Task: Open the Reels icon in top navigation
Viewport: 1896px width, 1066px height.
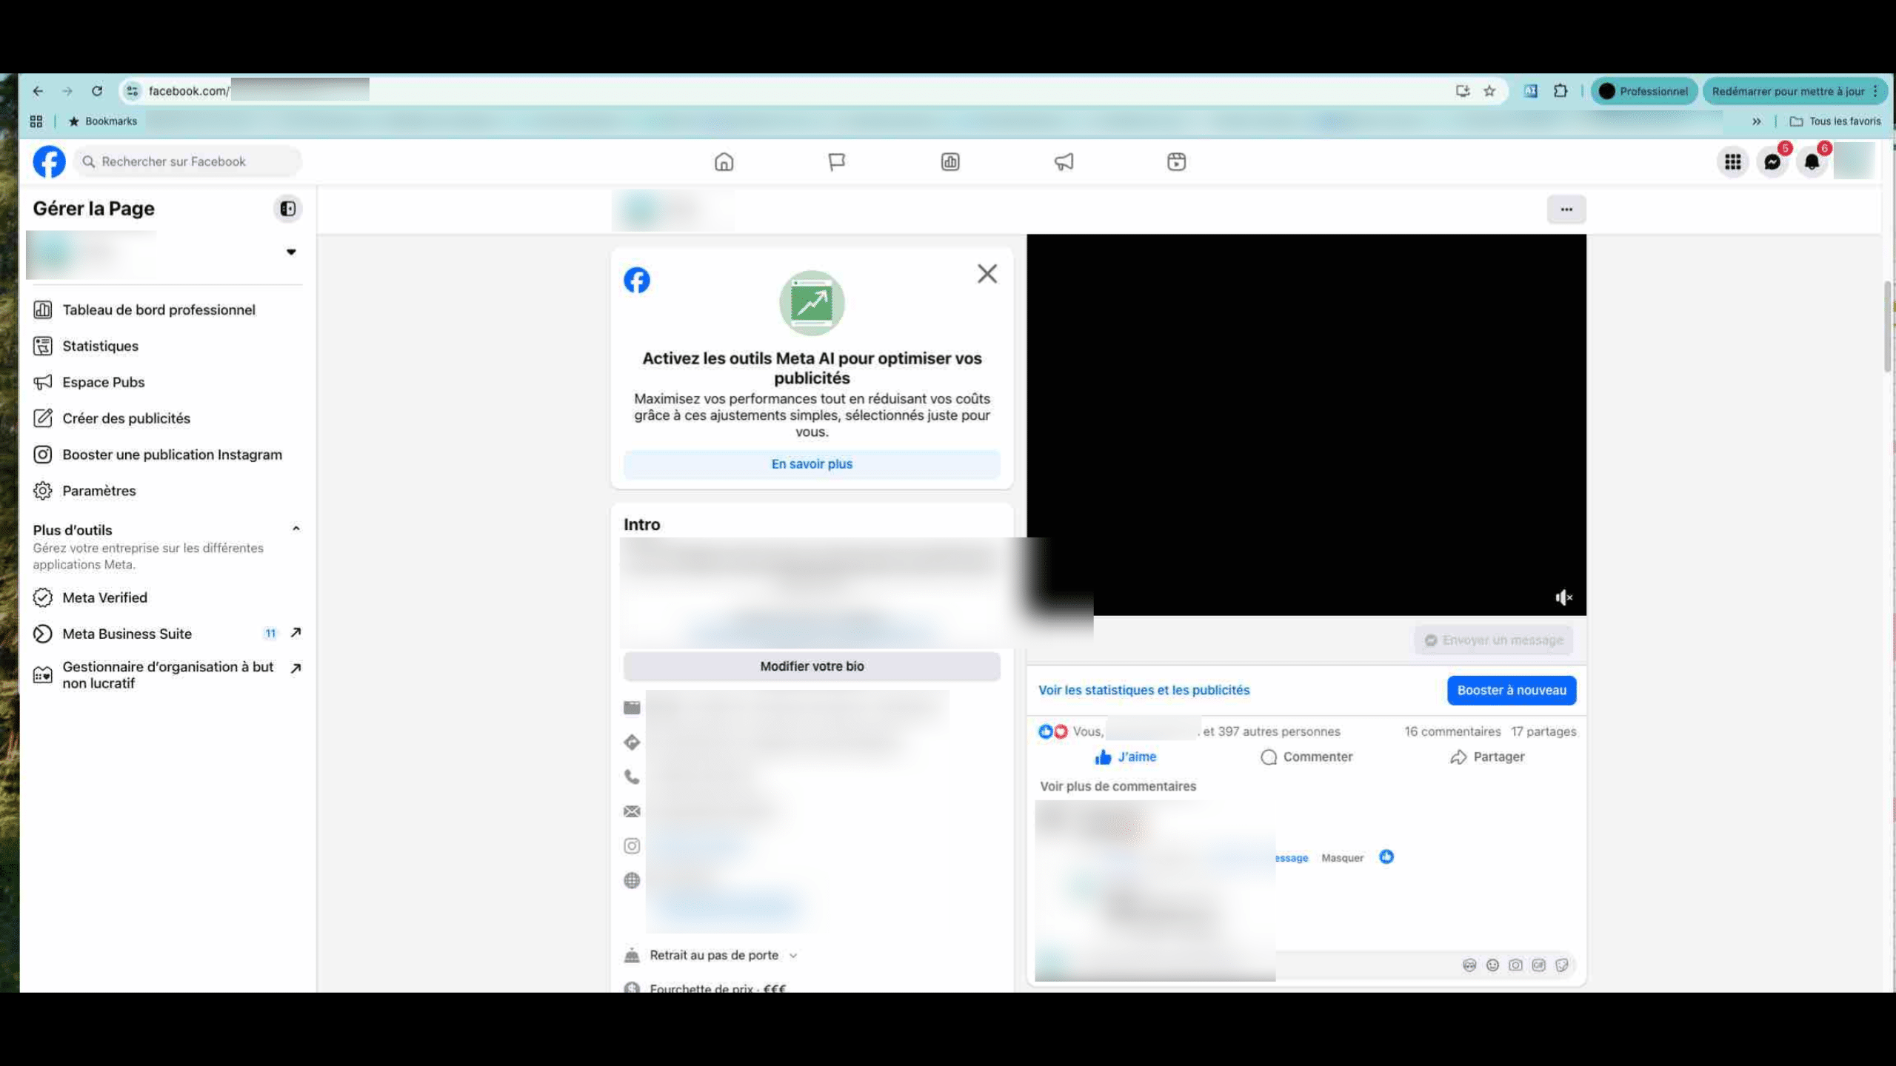Action: coord(1176,162)
